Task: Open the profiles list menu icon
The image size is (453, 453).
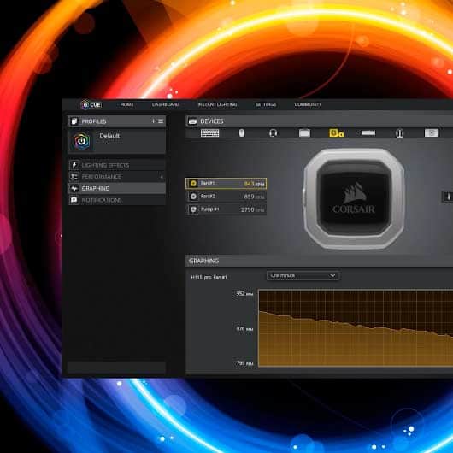Action: [x=161, y=121]
